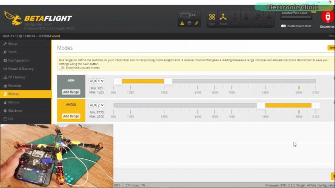Click the Setup wrench icon in sidebar
This screenshot has width=335, height=188.
coord(5,43)
